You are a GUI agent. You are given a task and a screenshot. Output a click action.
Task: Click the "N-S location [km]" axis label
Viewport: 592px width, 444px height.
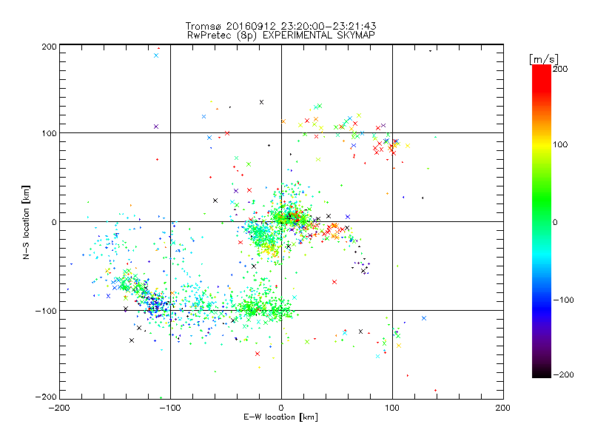[x=26, y=223]
